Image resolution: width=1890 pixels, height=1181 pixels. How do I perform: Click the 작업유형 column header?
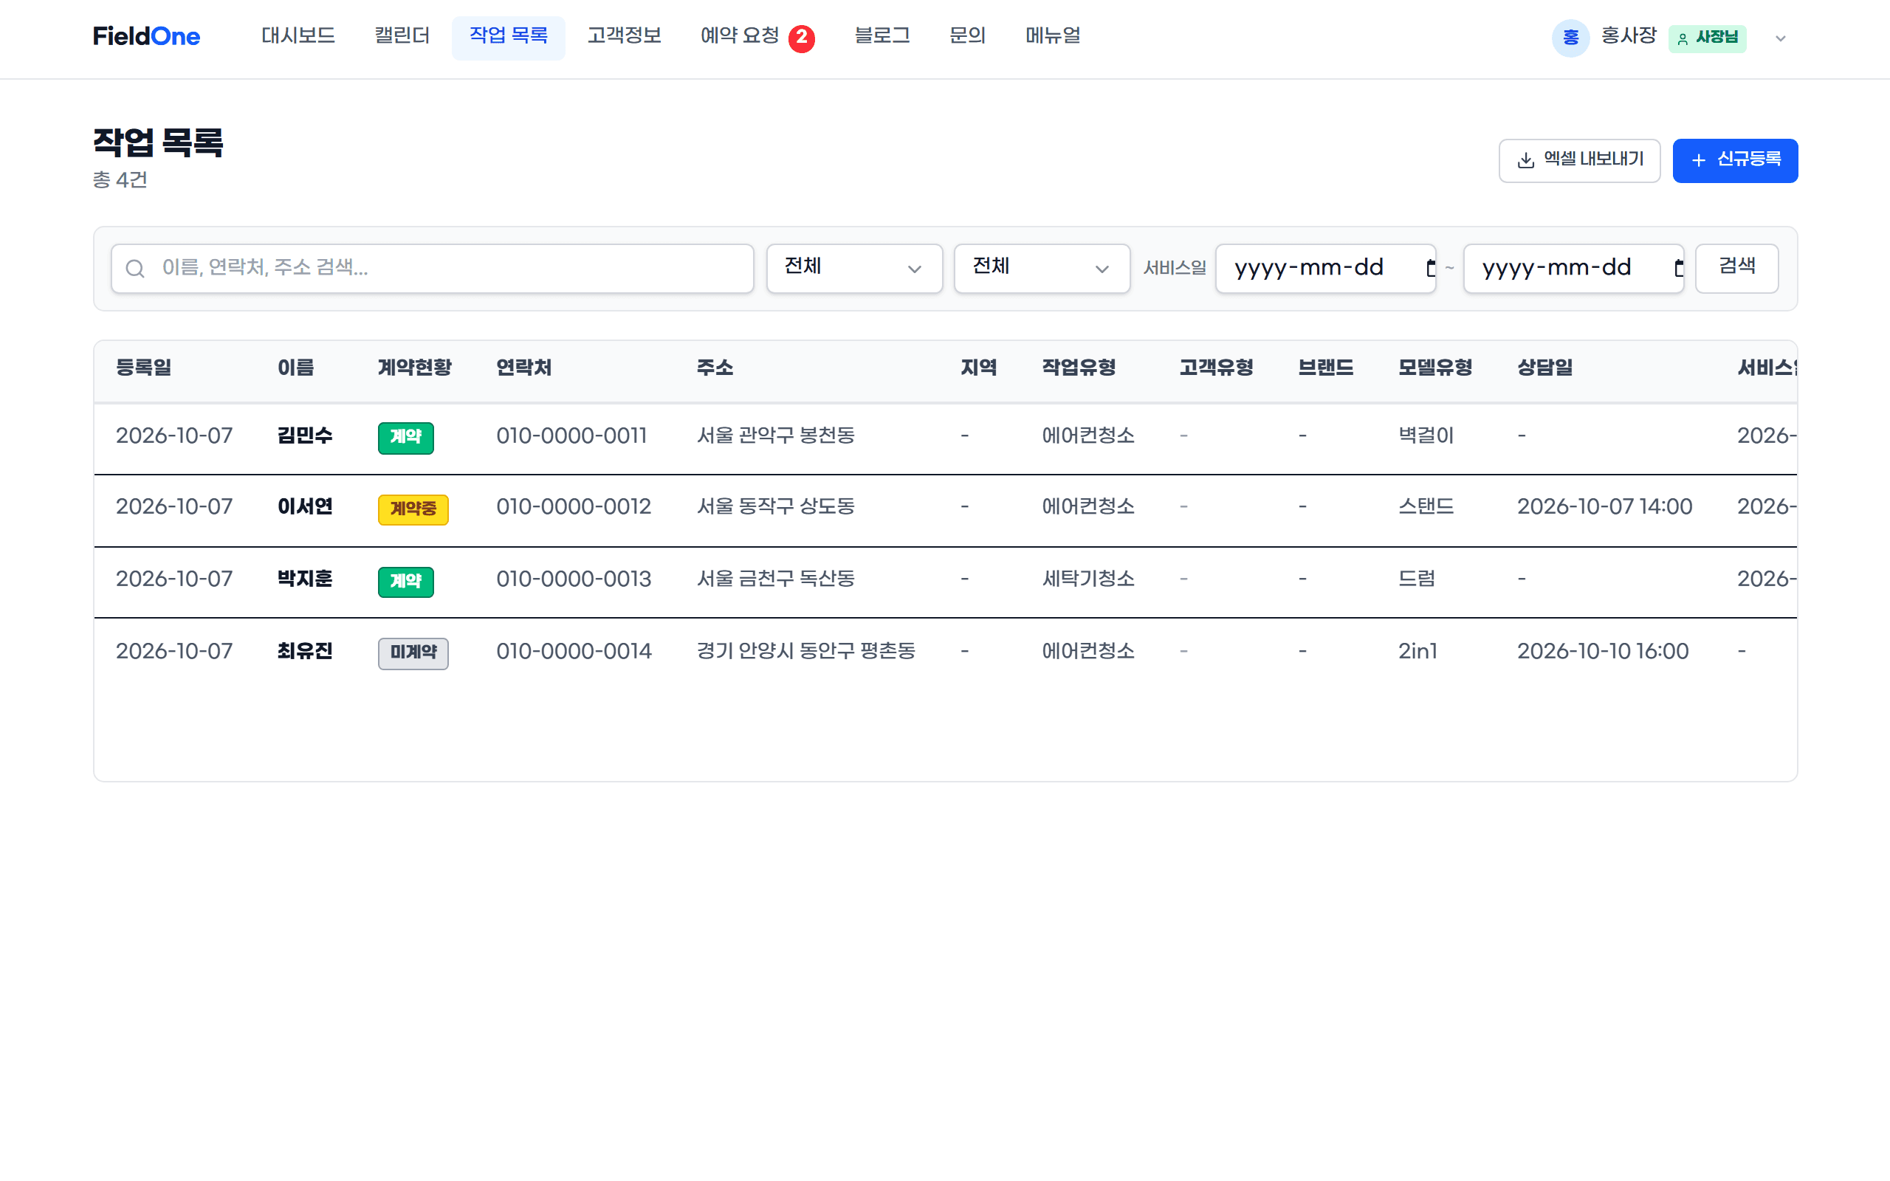click(1079, 368)
